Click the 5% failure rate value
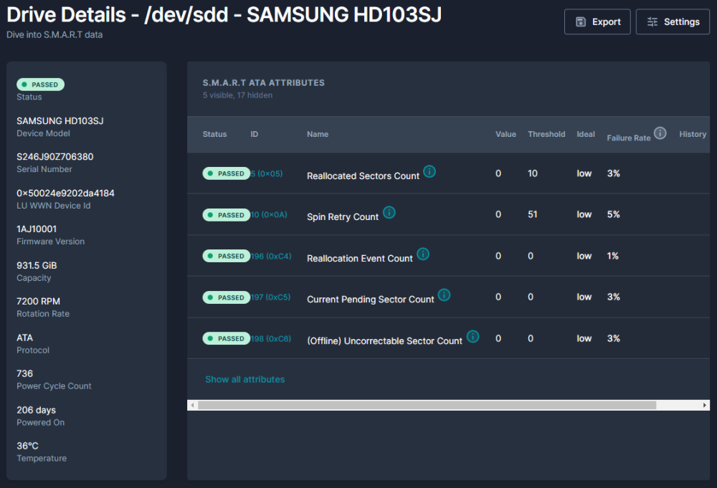The width and height of the screenshot is (717, 488). click(x=613, y=214)
